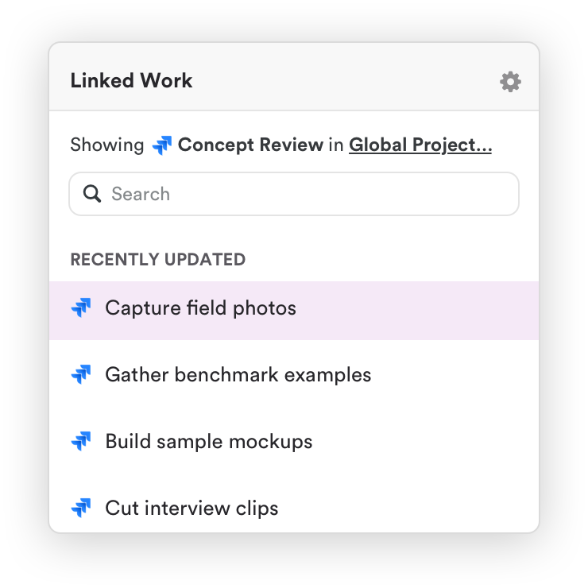
Task: Click the Linked Work panel title
Action: coord(131,81)
